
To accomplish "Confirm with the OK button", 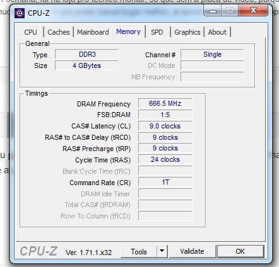I will (240, 251).
